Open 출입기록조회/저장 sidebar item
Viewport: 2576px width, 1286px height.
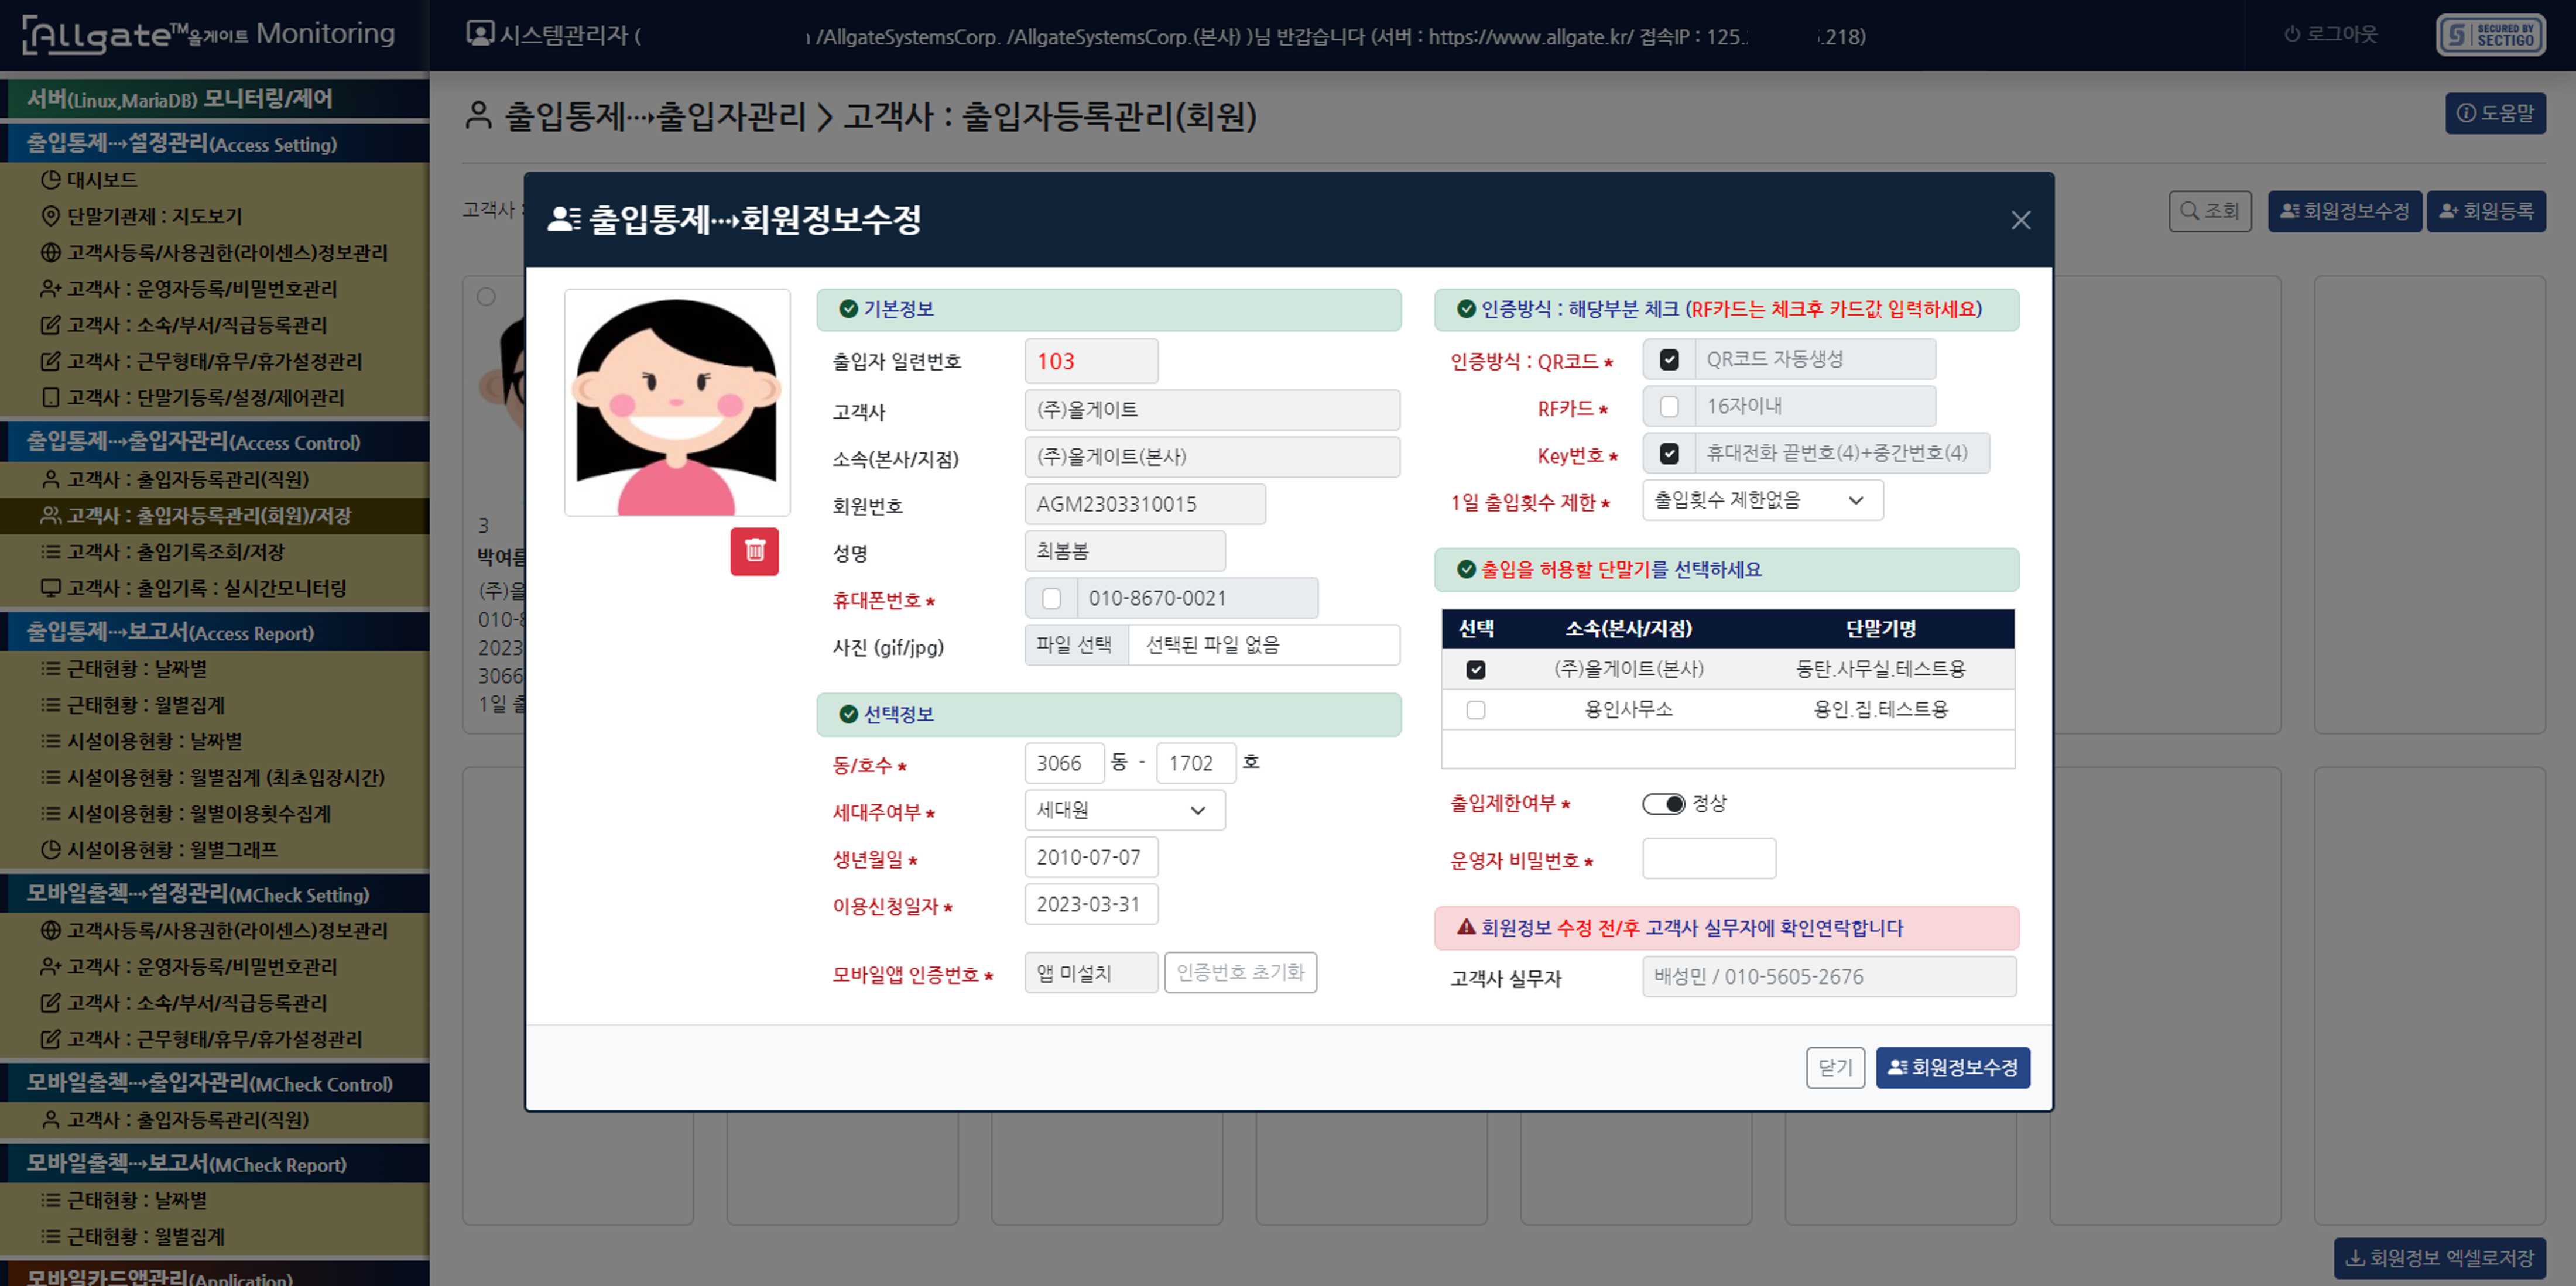pyautogui.click(x=163, y=552)
